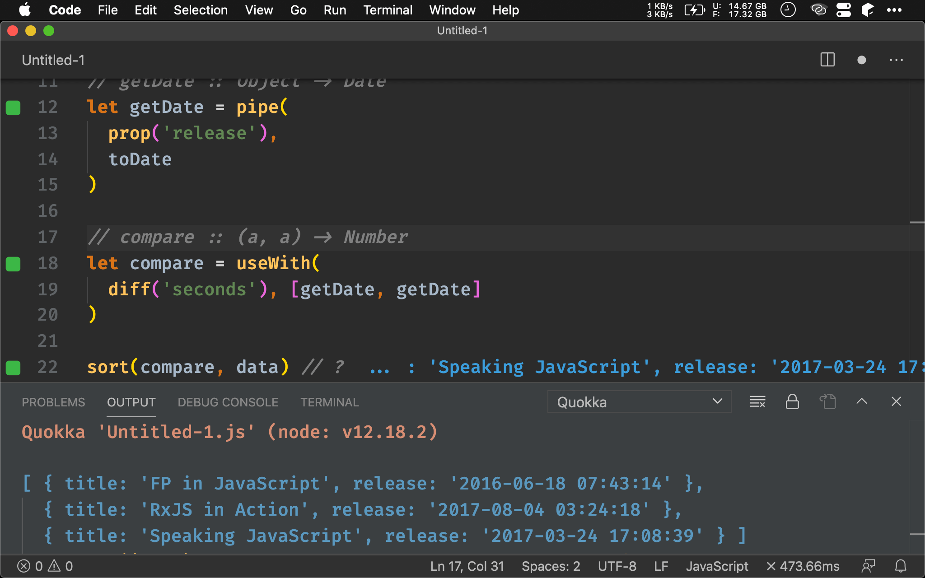
Task: Click 'getDate' on line 12
Action: 166,107
